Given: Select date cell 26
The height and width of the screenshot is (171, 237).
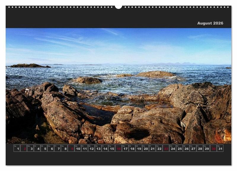Looking at the screenshot, I should 186,148.
